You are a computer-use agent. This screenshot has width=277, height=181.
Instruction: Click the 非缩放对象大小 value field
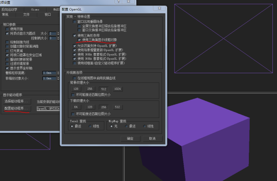pos(49,78)
